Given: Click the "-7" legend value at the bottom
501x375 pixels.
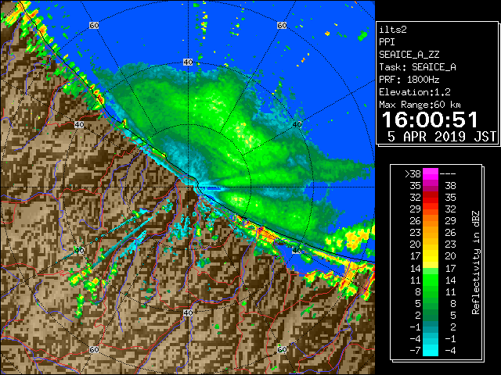Looking at the screenshot, I should click(415, 351).
